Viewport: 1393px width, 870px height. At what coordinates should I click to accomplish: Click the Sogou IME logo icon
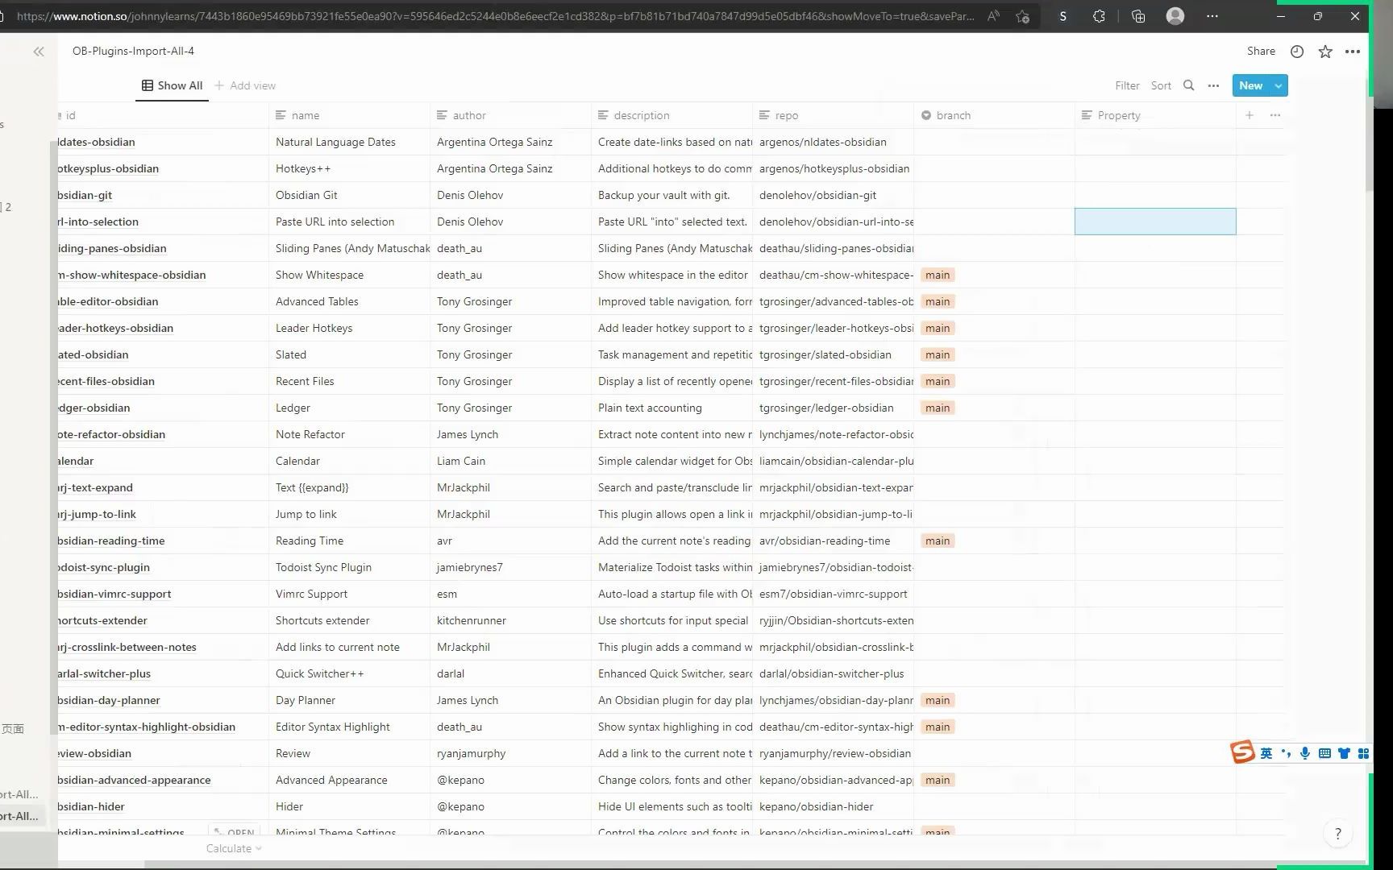(1242, 752)
